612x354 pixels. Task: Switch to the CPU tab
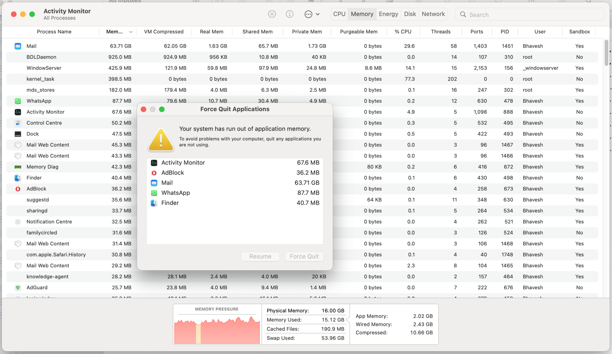[x=339, y=14]
